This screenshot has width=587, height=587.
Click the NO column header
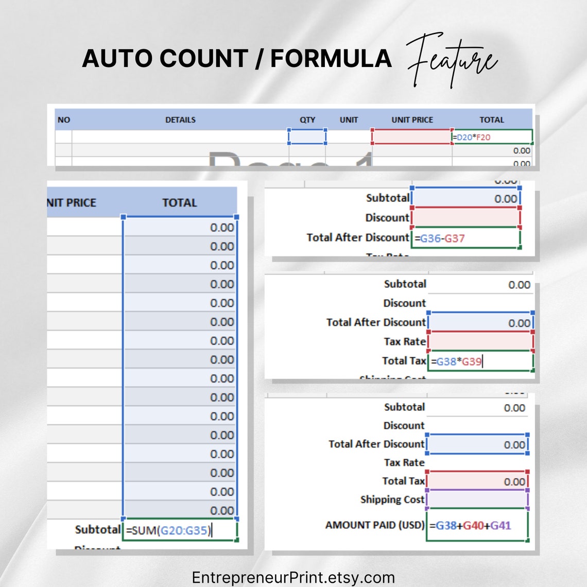64,119
